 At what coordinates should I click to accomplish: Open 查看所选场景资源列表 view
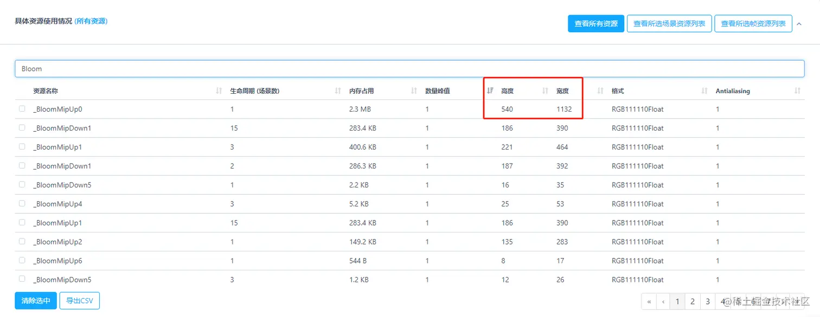[669, 24]
